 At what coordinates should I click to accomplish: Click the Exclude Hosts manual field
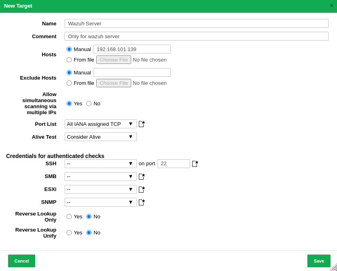[132, 72]
